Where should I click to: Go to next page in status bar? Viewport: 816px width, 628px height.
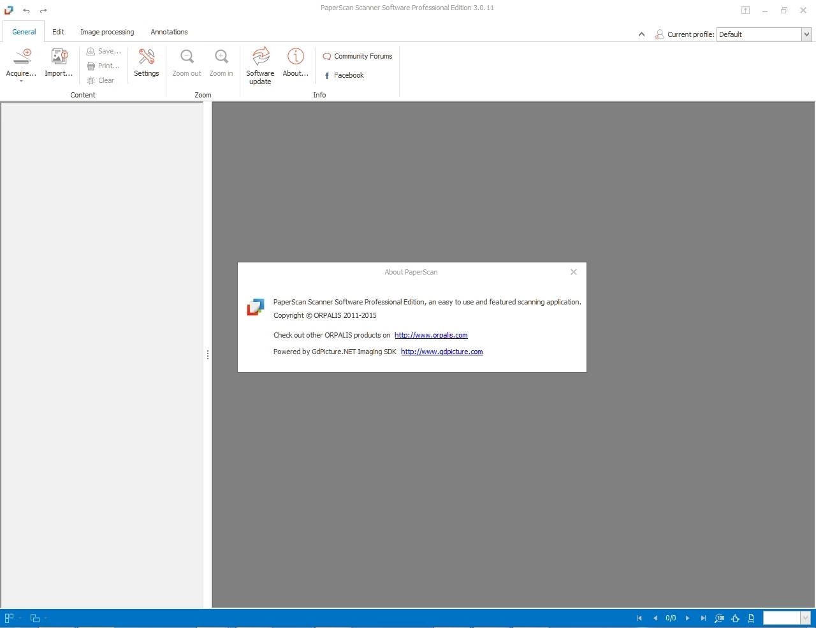(687, 618)
